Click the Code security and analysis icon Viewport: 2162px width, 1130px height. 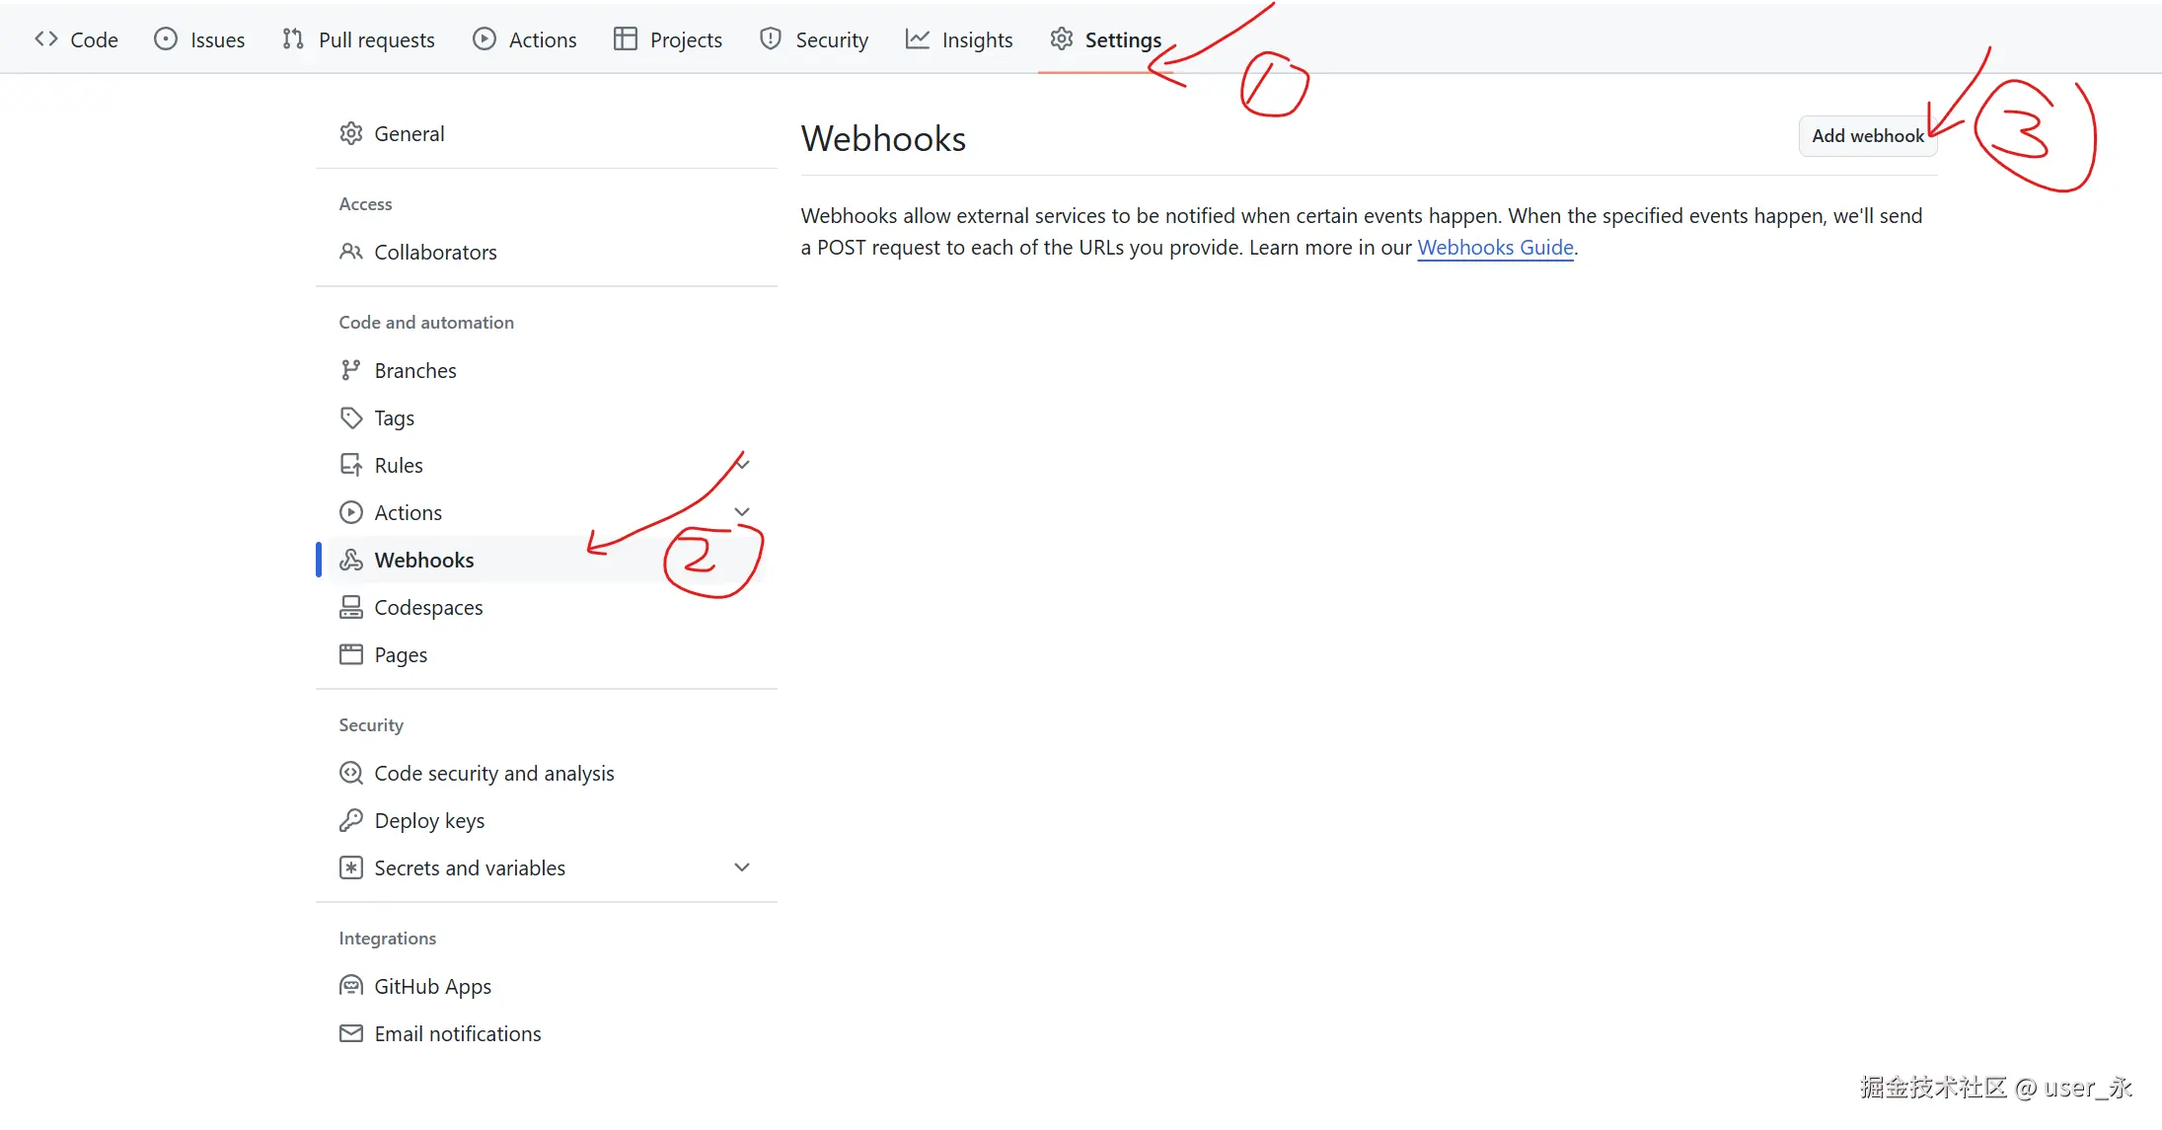click(350, 773)
